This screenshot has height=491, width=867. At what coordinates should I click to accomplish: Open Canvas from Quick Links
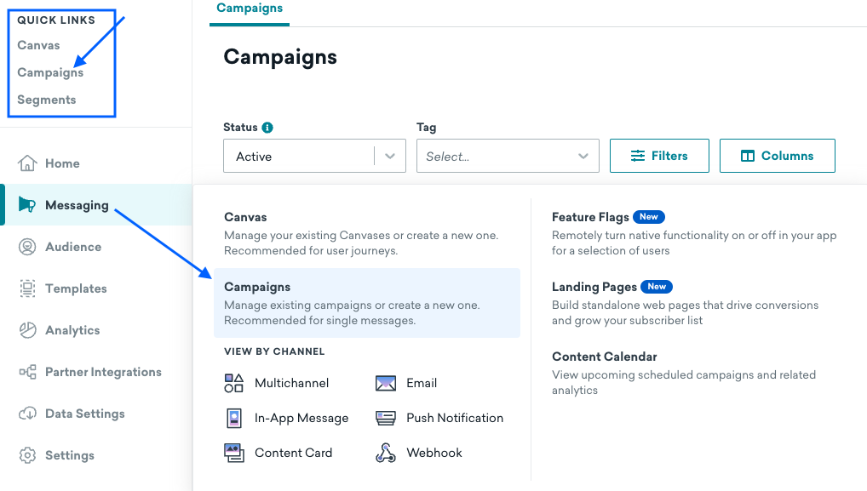tap(38, 45)
